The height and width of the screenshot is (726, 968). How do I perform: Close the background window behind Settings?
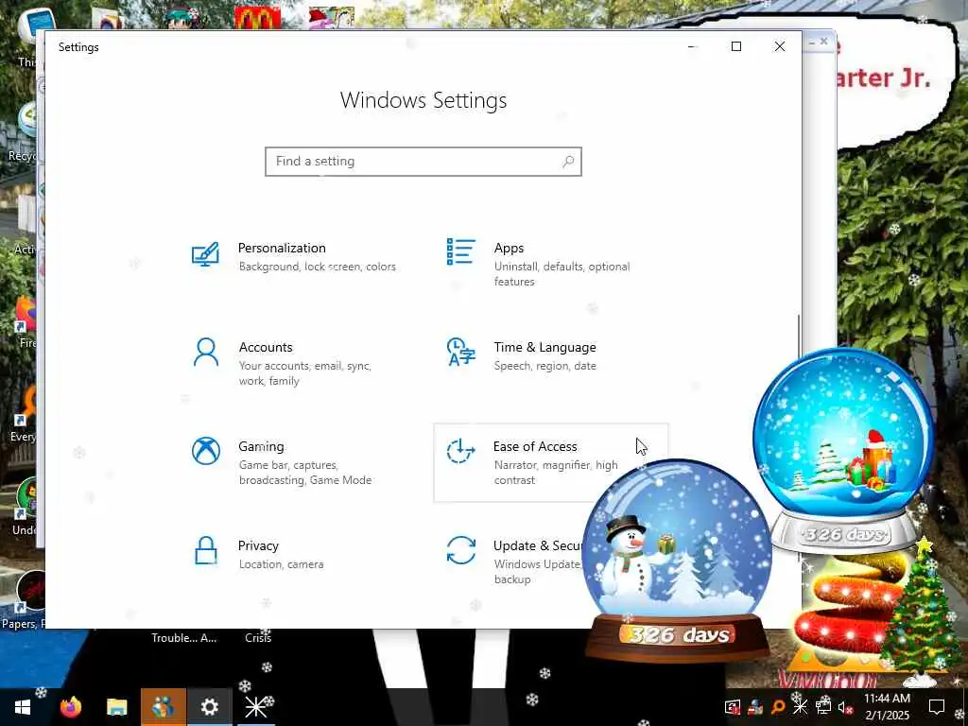point(823,42)
